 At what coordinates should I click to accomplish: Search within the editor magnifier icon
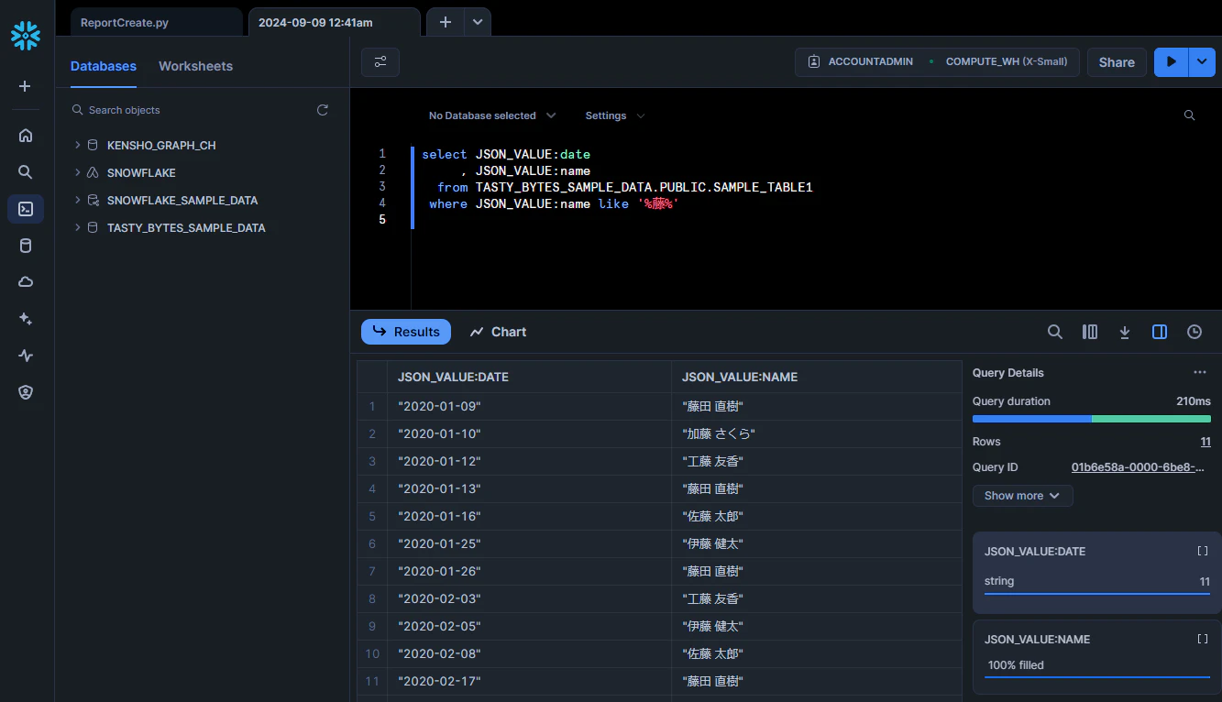(1189, 115)
